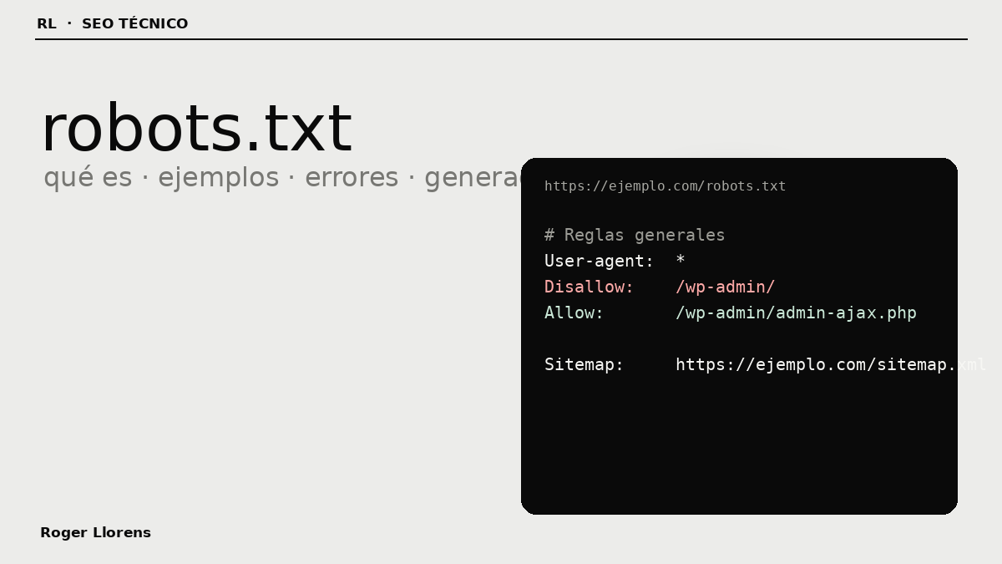Click the subtitle 'qué es · ejemplos · errores'
Image resolution: width=1002 pixels, height=564 pixels.
[221, 178]
